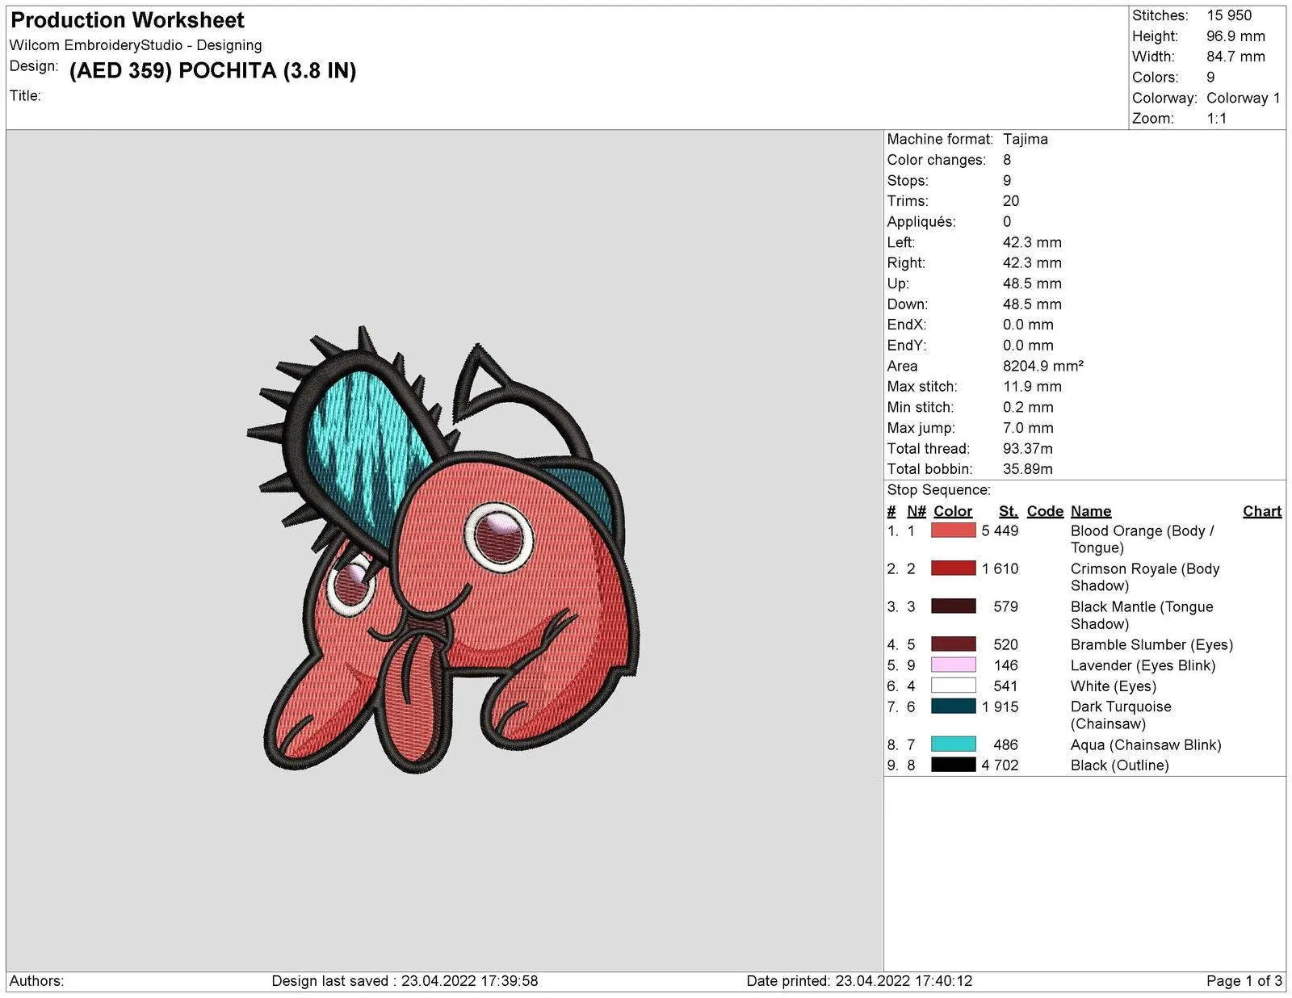This screenshot has width=1292, height=998.
Task: Click the Trims value '20'
Action: click(1011, 201)
